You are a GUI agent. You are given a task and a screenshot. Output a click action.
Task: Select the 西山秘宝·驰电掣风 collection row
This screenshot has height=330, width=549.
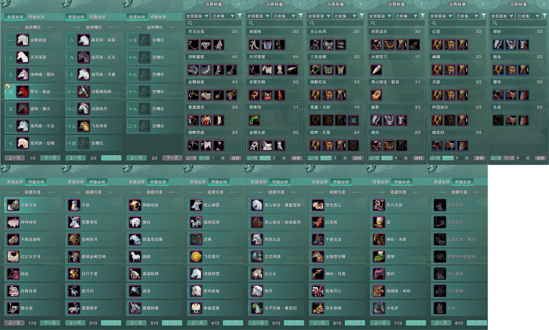pyautogui.click(x=276, y=222)
